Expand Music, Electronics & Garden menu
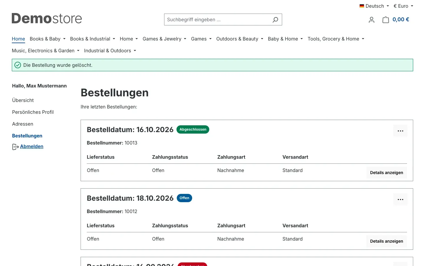425x266 pixels. [45, 51]
